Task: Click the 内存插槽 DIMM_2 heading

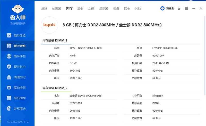Action: [55, 88]
